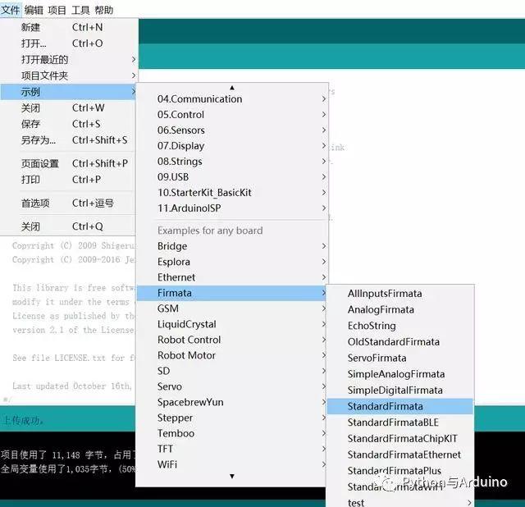This screenshot has width=525, height=507.
Task: Expand 05.Control examples
Action: [x=232, y=115]
